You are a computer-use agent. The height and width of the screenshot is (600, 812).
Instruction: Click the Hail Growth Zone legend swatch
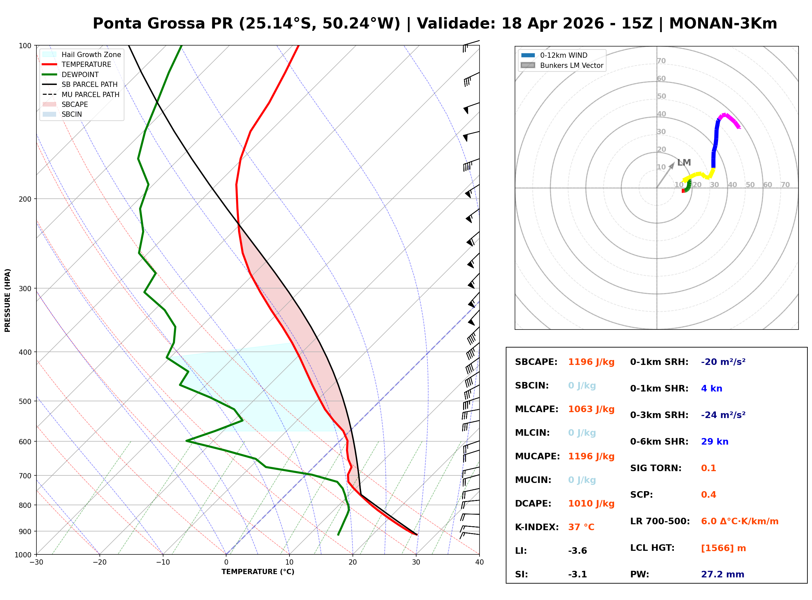pyautogui.click(x=50, y=54)
